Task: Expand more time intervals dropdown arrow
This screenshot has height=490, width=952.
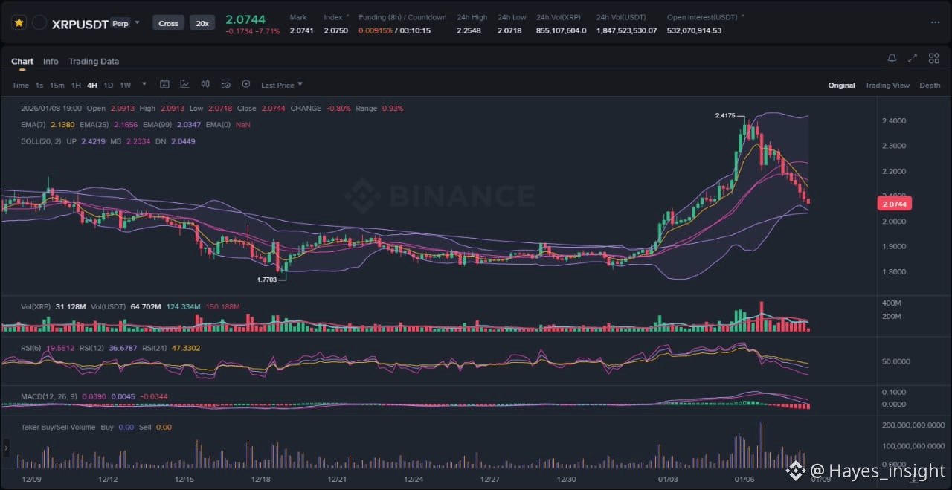Action: pyautogui.click(x=144, y=84)
